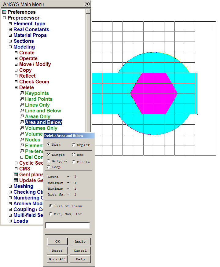The width and height of the screenshot is (220, 267).
Task: Click the dialog icon beside Genl plane
Action: pyautogui.click(x=16, y=174)
